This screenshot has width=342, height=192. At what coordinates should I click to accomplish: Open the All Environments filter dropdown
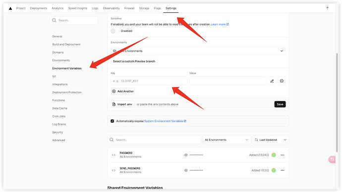227,140
